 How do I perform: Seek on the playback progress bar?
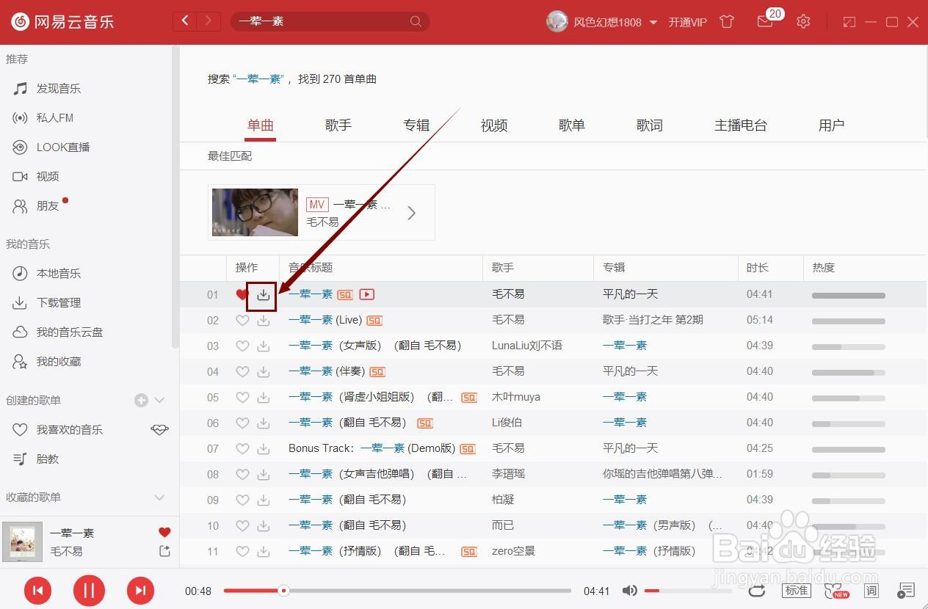[x=397, y=591]
